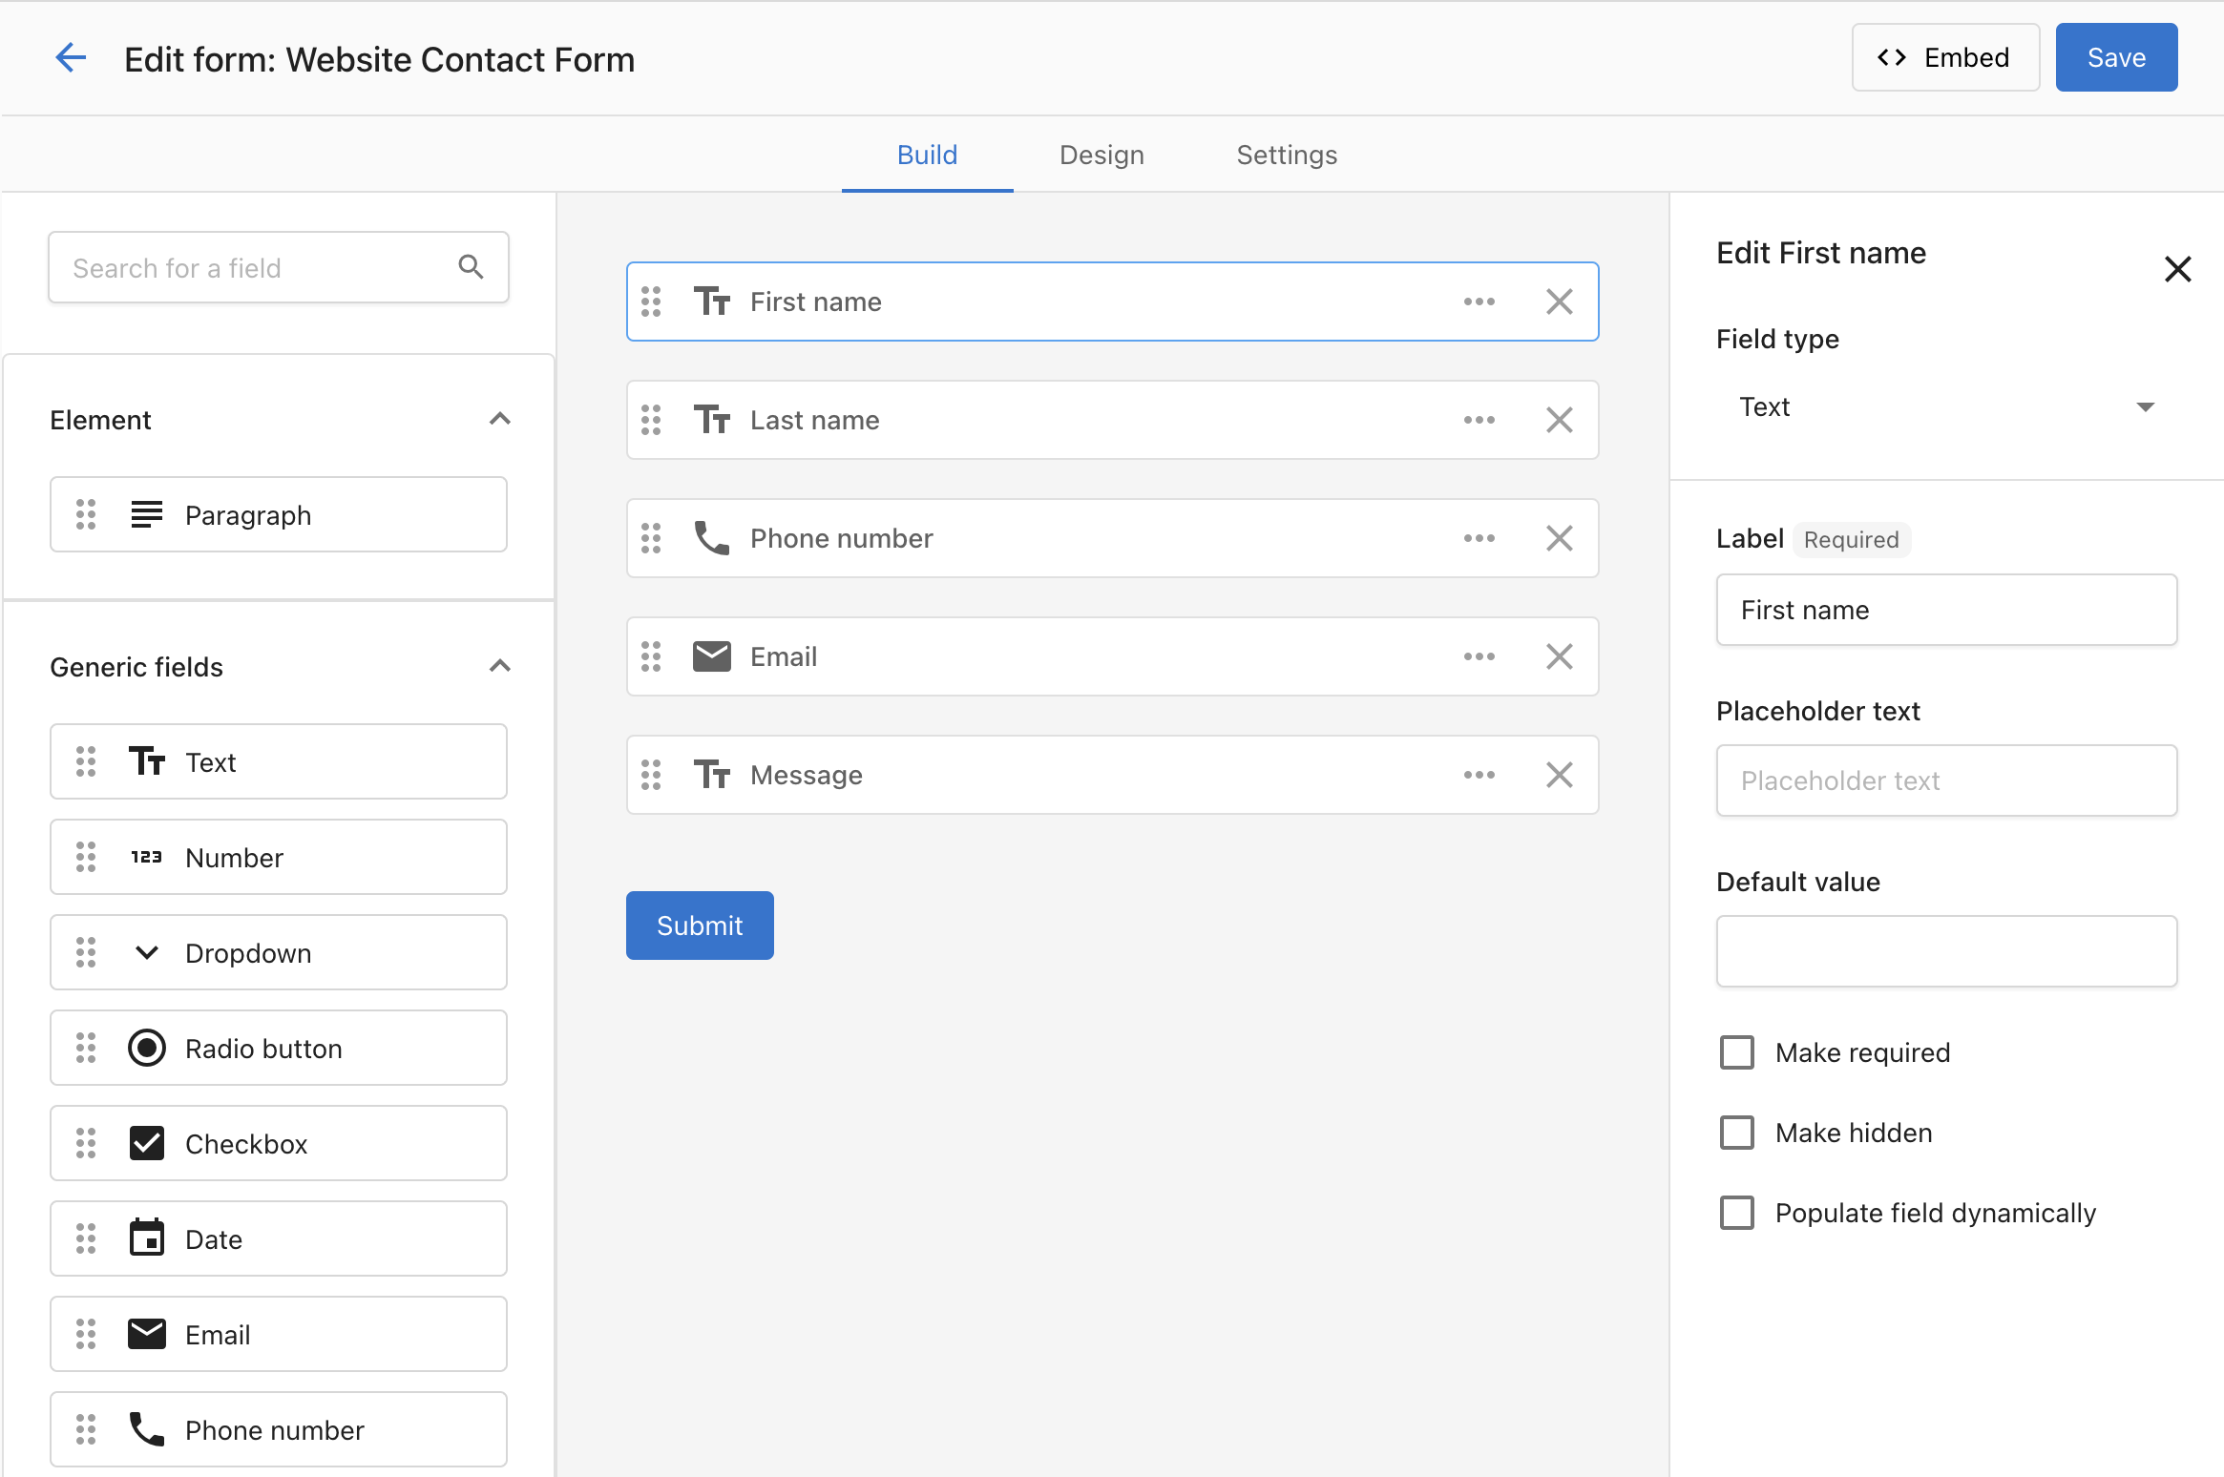
Task: Collapse the Generic fields section
Action: [x=499, y=667]
